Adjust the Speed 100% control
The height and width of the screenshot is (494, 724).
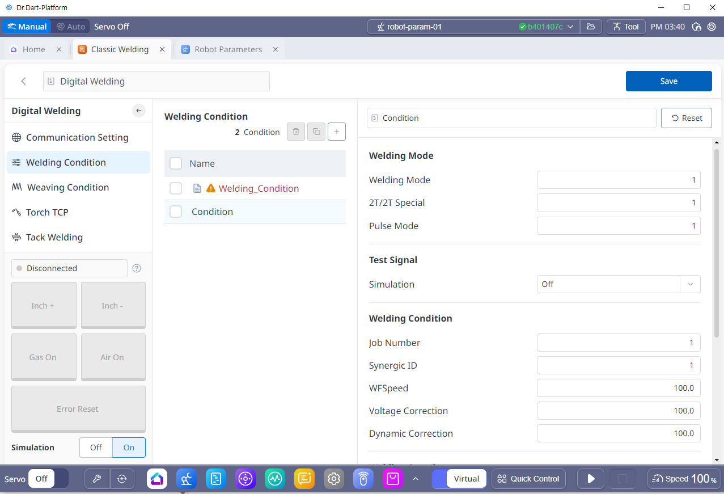click(x=684, y=479)
